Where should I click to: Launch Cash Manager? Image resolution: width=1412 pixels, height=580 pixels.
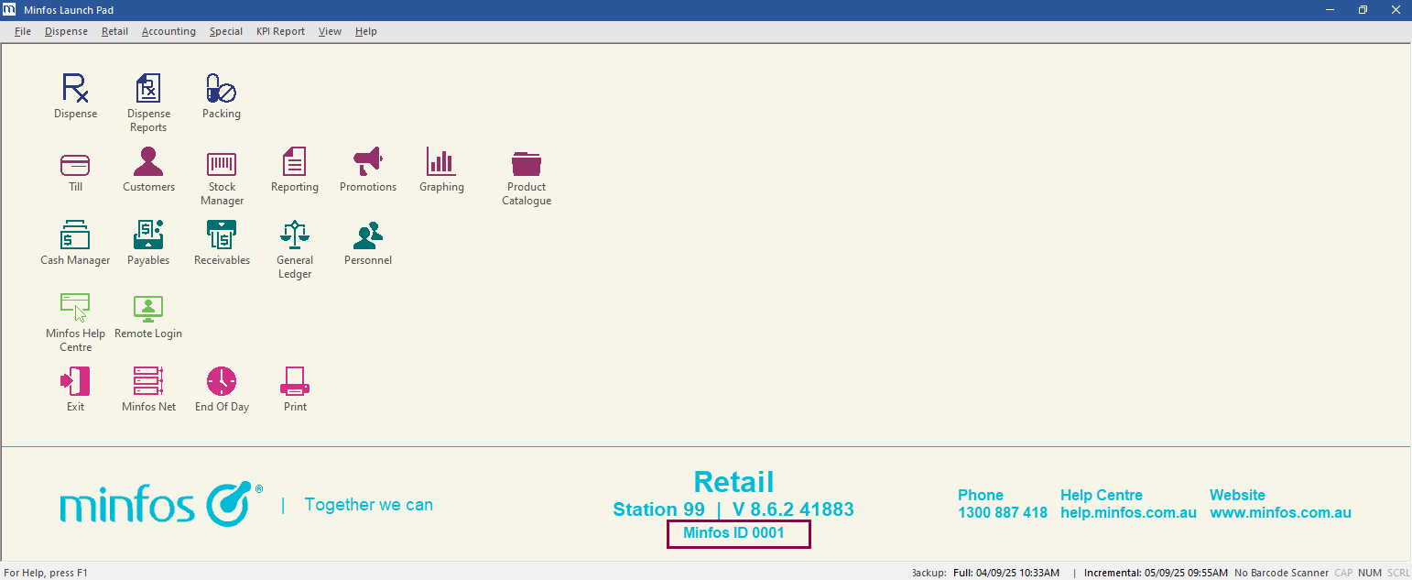(x=75, y=235)
